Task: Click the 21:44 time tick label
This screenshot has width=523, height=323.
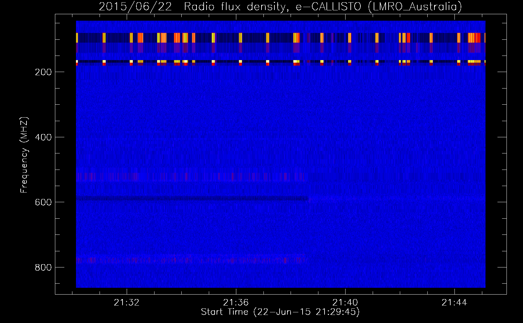Action: pos(454,302)
